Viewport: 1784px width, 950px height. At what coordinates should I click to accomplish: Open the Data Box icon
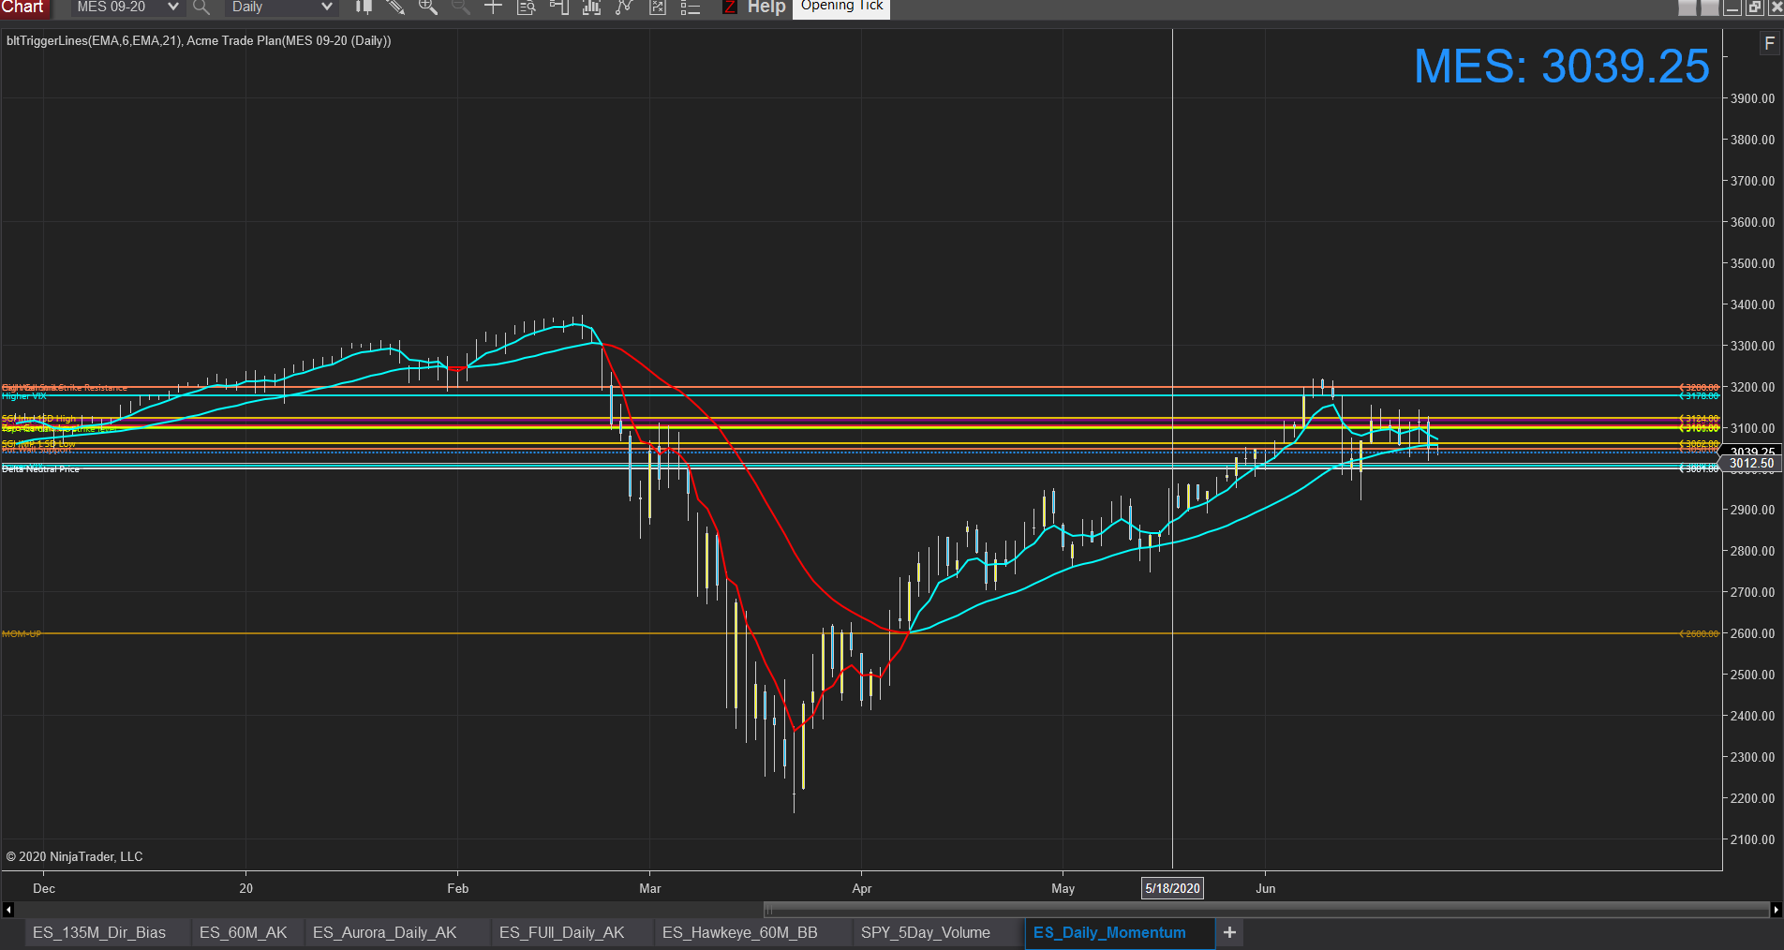(526, 7)
